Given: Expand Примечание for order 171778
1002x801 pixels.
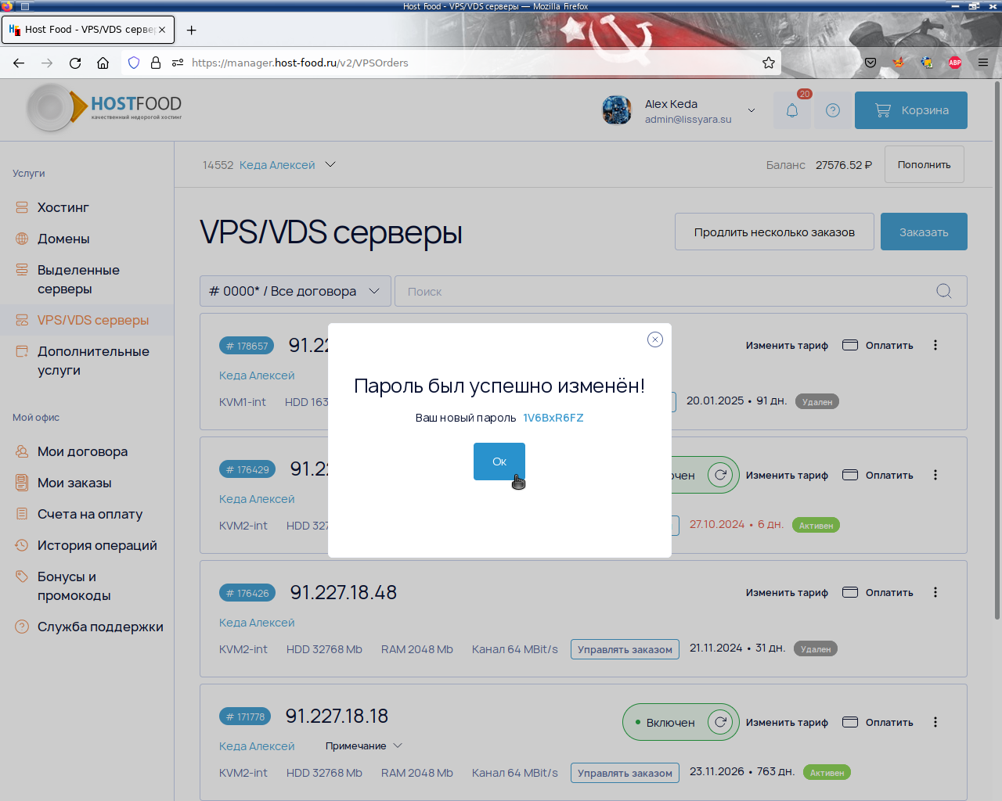Looking at the screenshot, I should pos(364,745).
